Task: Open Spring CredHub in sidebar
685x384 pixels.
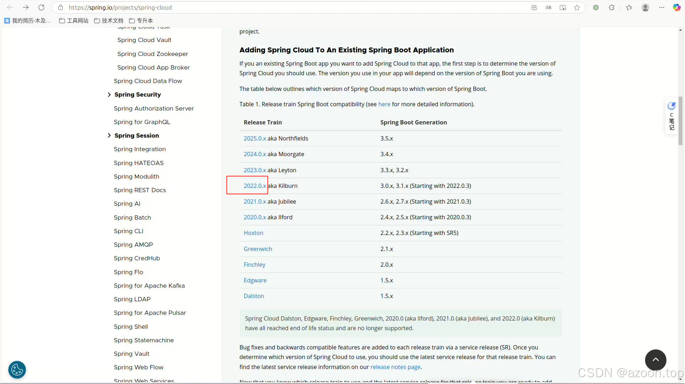Action: point(137,258)
